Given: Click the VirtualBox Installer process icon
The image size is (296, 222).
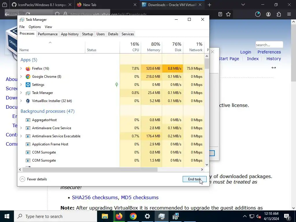Looking at the screenshot, I should tap(28, 101).
